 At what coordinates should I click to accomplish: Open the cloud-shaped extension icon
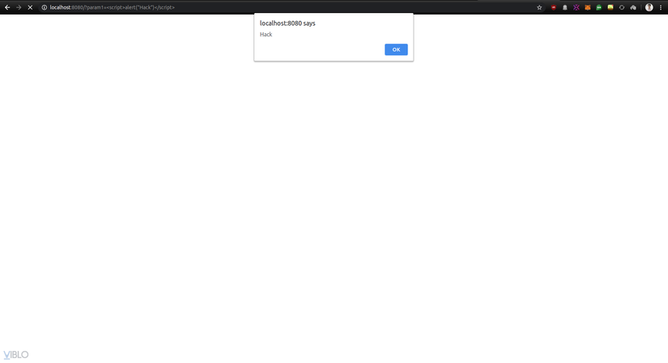click(633, 7)
